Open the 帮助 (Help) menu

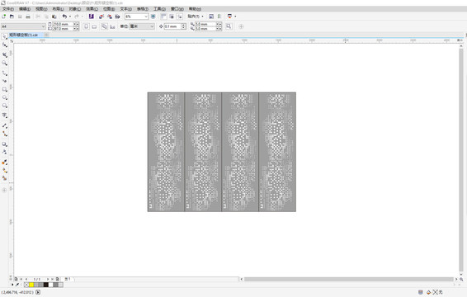[x=195, y=9]
